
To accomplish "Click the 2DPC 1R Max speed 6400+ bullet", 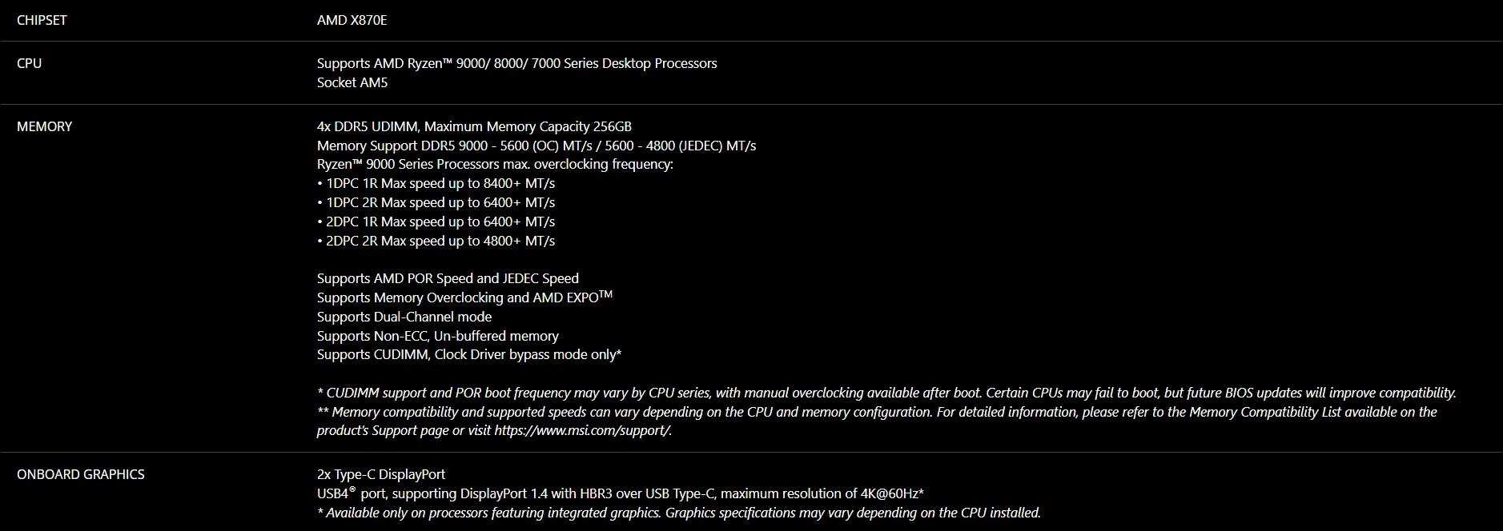I will click(436, 222).
